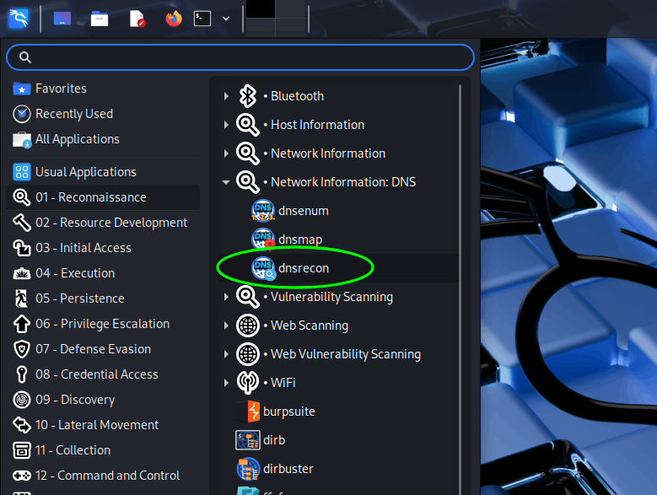The image size is (657, 495).
Task: Open the file manager from the panel
Action: click(x=100, y=19)
